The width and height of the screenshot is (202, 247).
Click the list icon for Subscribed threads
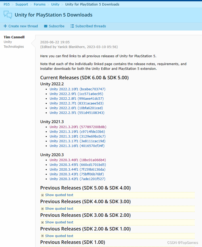pyautogui.click(x=72, y=26)
